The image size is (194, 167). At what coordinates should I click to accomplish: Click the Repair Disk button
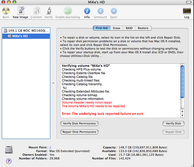pos(174,132)
